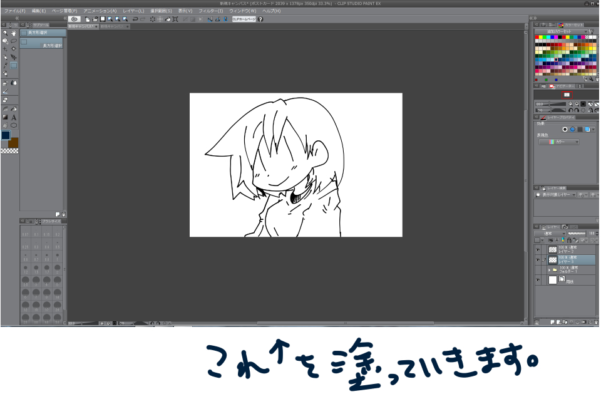Screen dimensions: 601x399
Task: Click the Redo arrow in command bar
Action: pyautogui.click(x=143, y=19)
